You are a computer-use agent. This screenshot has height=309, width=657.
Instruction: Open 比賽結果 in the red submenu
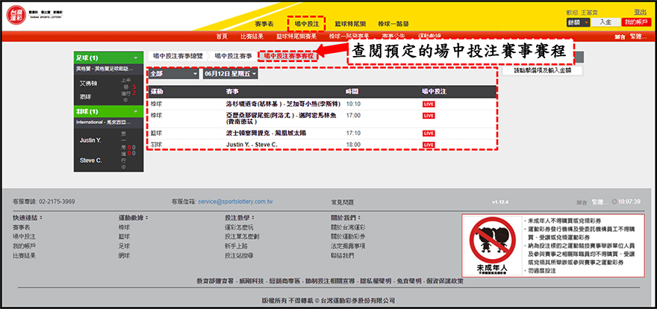(252, 36)
